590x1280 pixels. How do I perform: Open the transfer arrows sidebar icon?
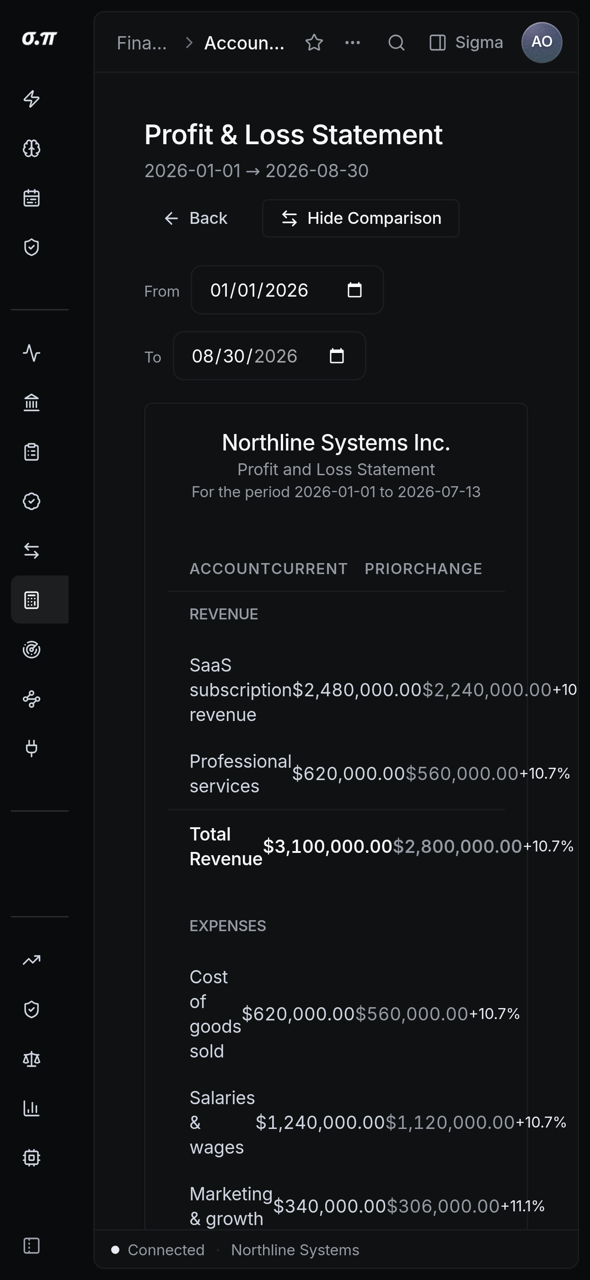[x=32, y=551]
